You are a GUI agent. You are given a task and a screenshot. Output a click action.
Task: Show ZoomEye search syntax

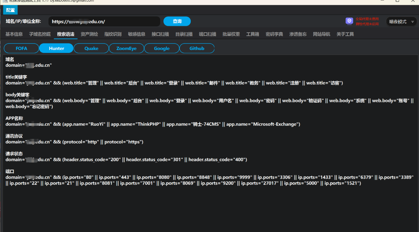coord(126,48)
